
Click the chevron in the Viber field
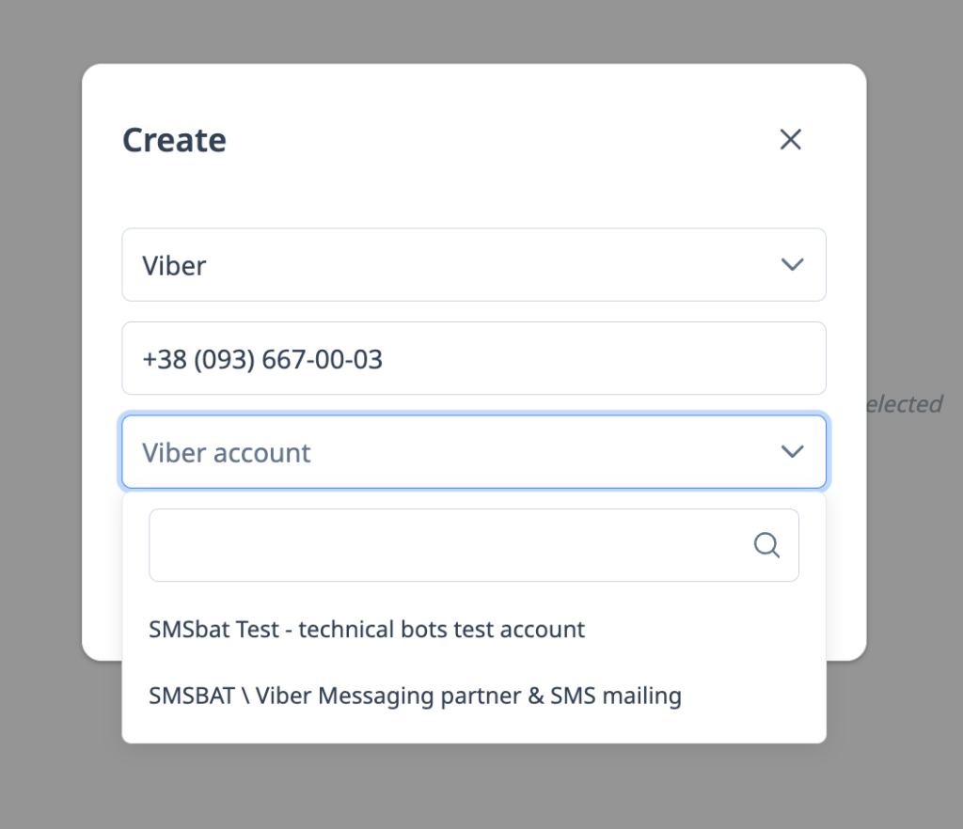792,265
